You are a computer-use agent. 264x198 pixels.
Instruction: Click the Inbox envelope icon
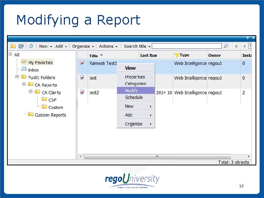click(24, 69)
